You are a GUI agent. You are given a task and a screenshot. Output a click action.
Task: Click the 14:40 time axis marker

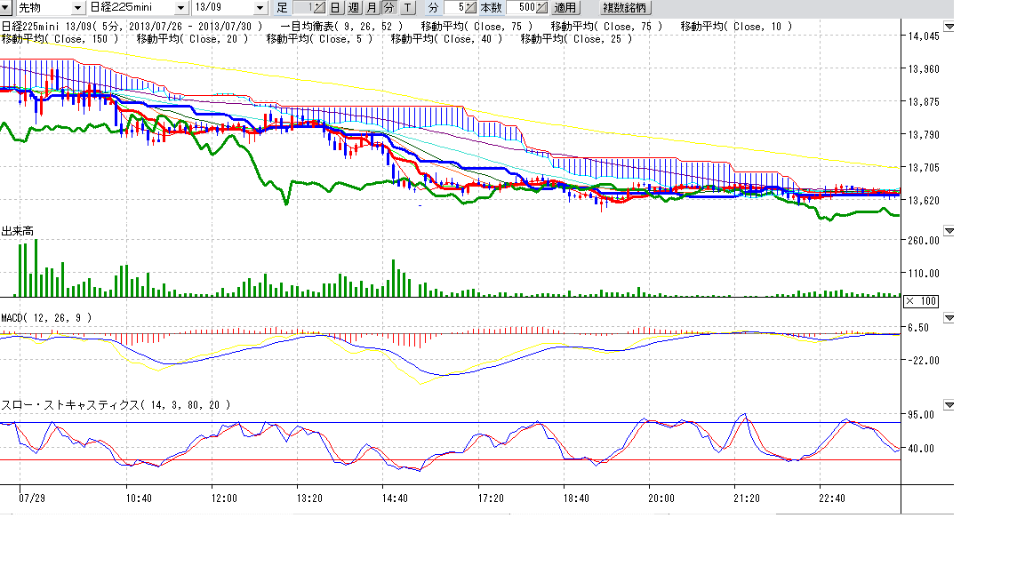[x=395, y=498]
